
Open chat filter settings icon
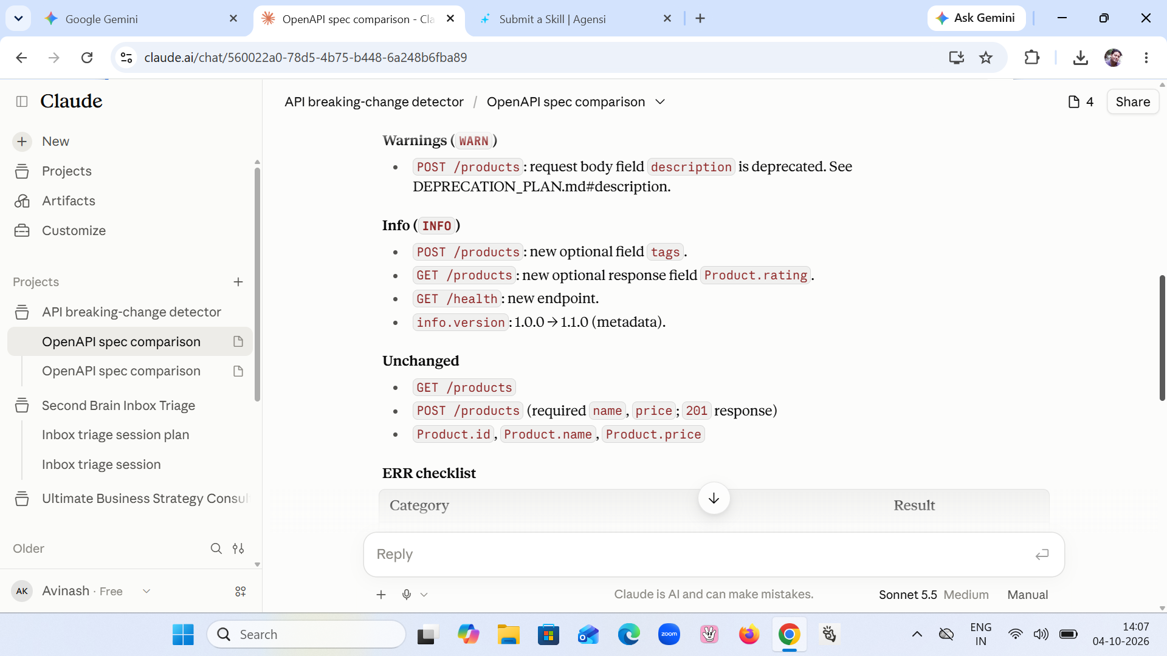tap(238, 548)
